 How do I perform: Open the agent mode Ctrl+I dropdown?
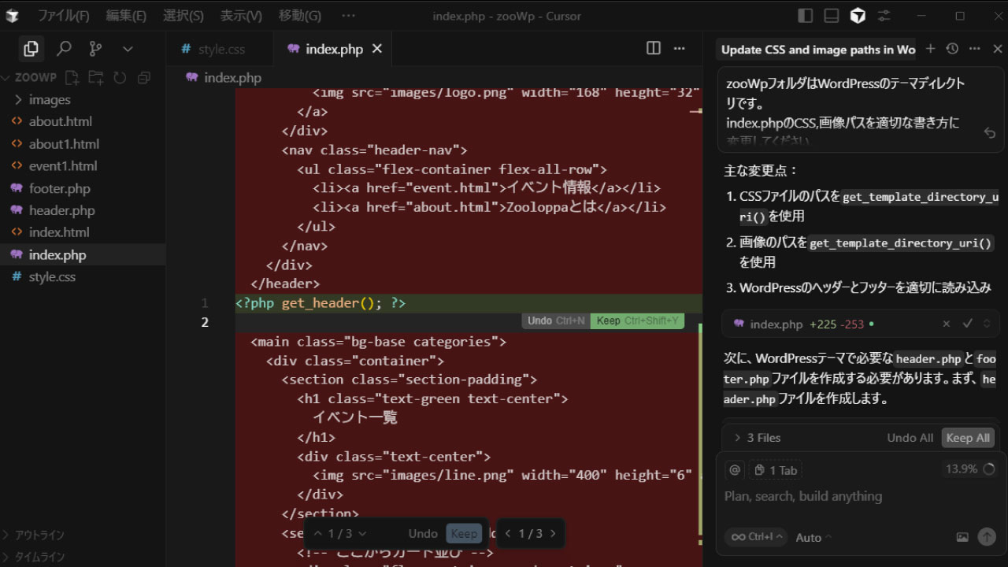[757, 536]
